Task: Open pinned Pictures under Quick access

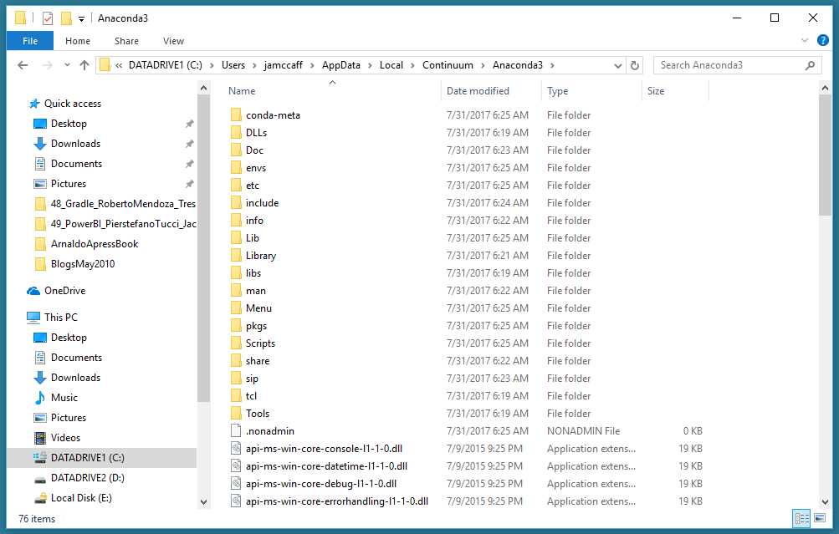Action: (x=69, y=184)
